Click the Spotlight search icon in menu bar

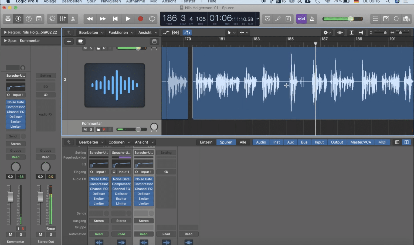388,1
